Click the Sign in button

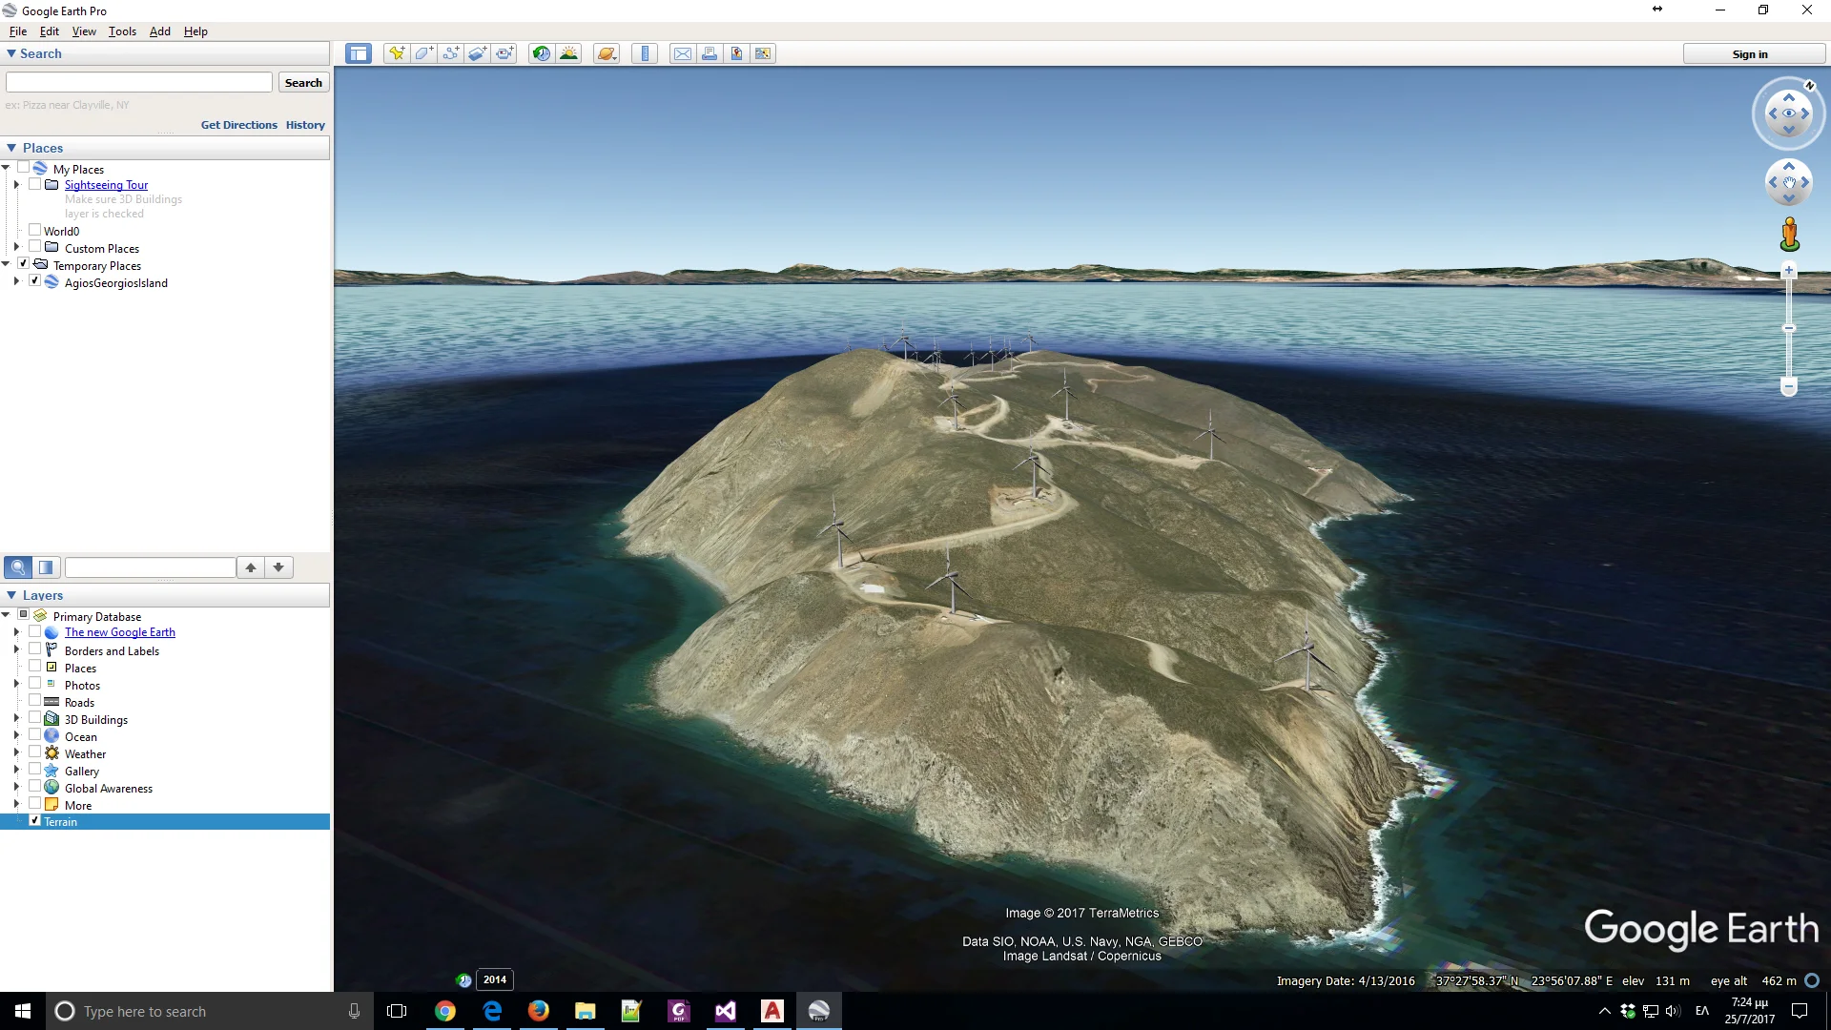tap(1749, 54)
